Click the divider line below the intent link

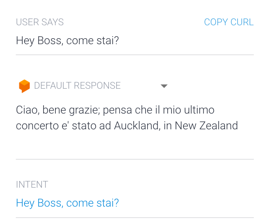(135, 217)
